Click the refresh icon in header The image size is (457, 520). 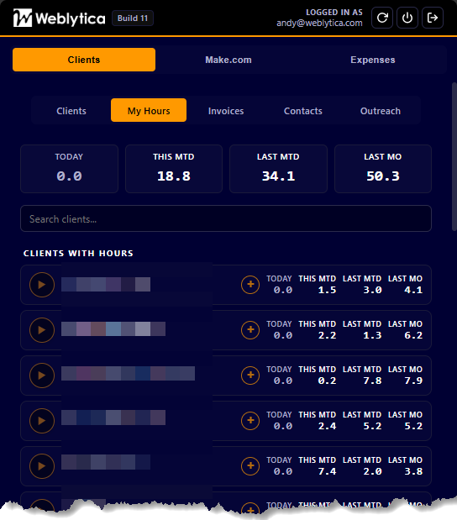click(382, 18)
